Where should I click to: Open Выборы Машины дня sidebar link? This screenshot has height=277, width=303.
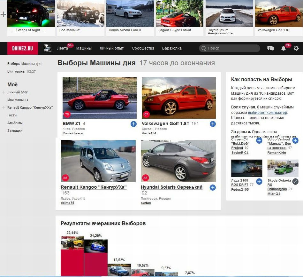click(x=24, y=64)
